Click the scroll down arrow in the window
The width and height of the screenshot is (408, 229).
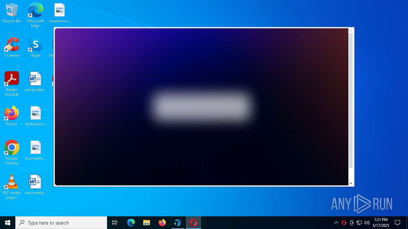tap(351, 183)
